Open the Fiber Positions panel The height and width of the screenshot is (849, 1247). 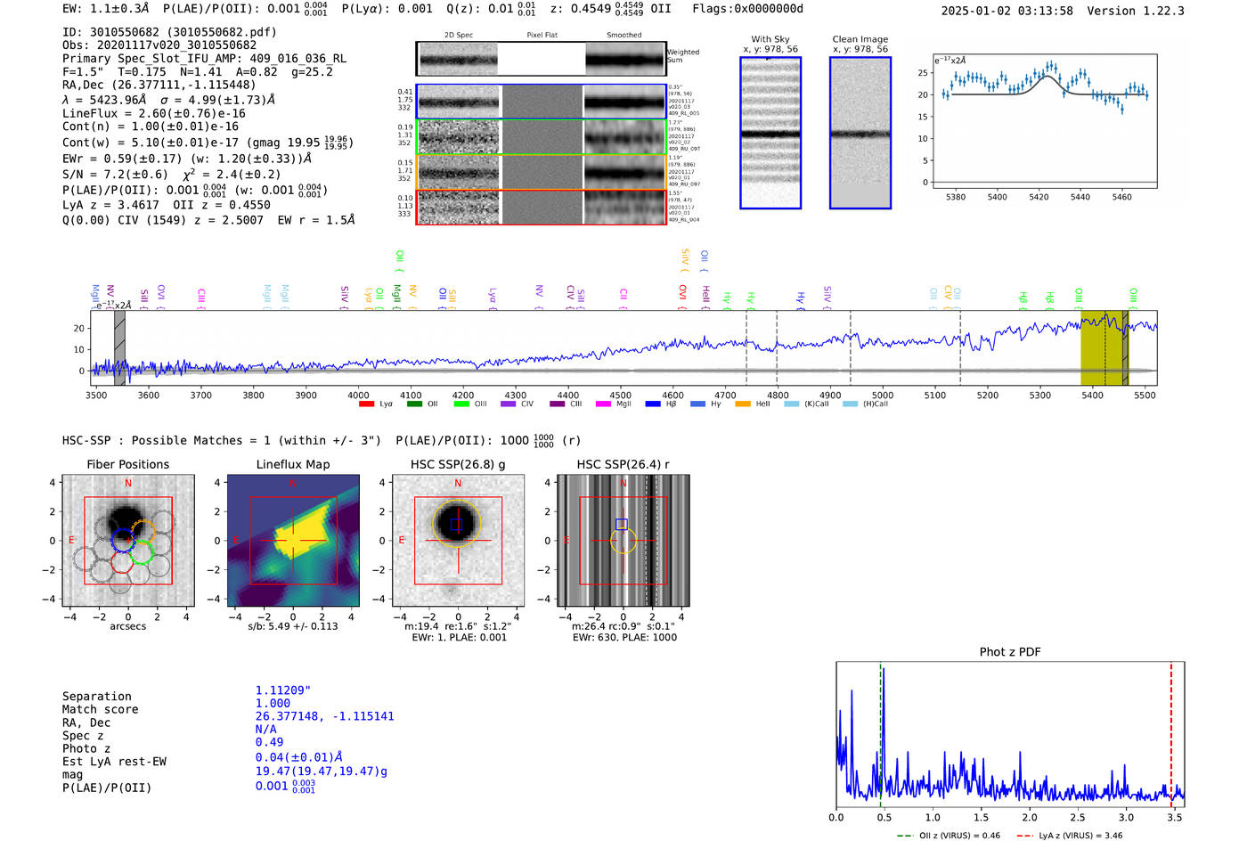click(127, 540)
